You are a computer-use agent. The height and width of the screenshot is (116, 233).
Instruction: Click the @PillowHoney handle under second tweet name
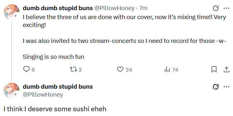point(43,95)
